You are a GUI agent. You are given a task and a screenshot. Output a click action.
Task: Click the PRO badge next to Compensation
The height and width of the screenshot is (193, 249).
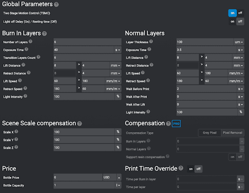pyautogui.click(x=176, y=124)
